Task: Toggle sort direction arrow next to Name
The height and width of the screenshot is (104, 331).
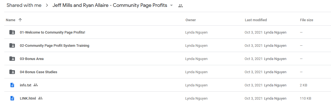Action: pos(20,20)
